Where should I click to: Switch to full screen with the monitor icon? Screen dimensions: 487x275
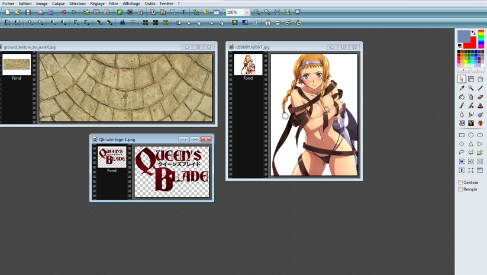pos(298,12)
